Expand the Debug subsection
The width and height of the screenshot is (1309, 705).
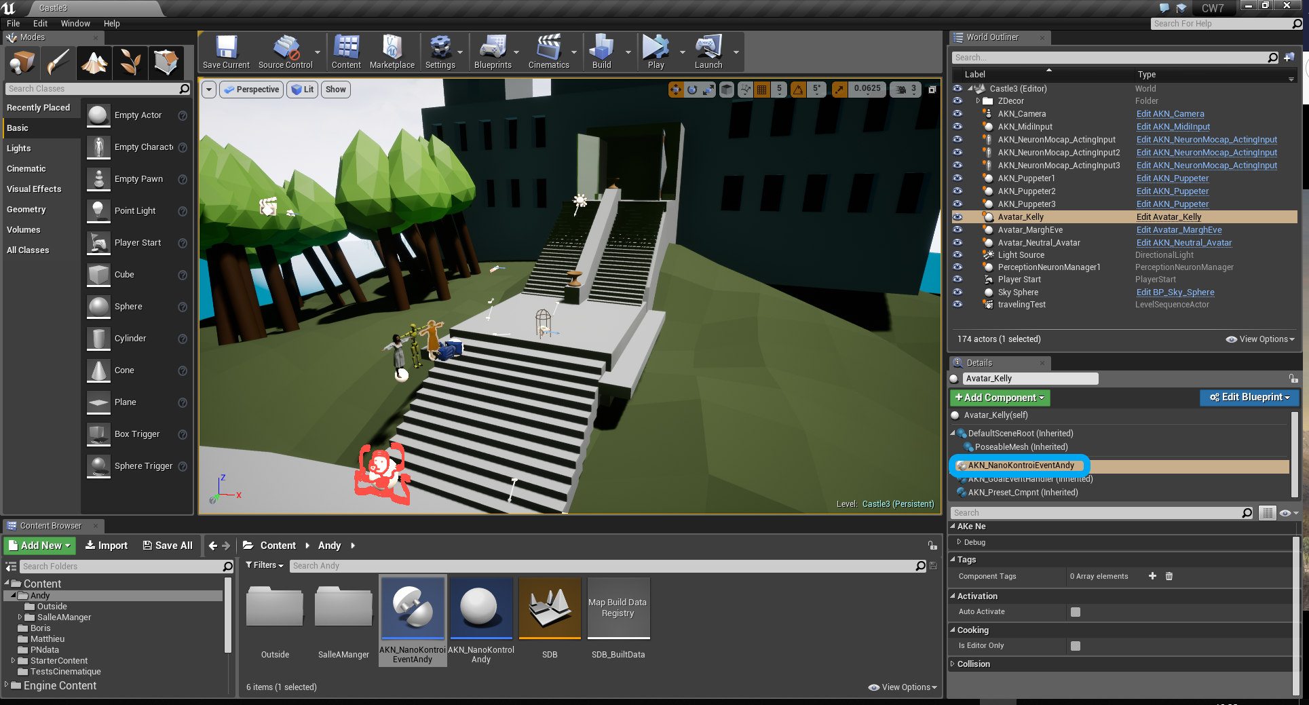[x=959, y=542]
